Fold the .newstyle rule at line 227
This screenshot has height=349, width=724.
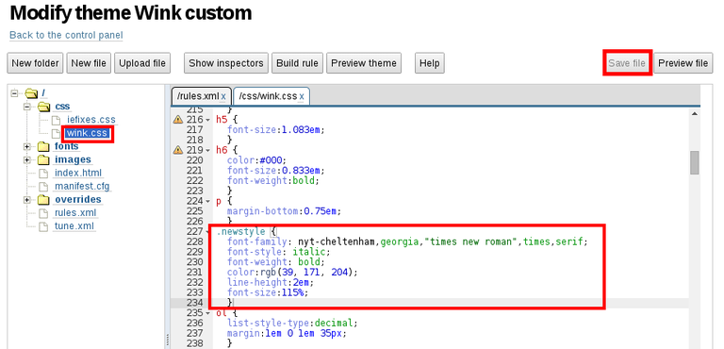click(207, 232)
